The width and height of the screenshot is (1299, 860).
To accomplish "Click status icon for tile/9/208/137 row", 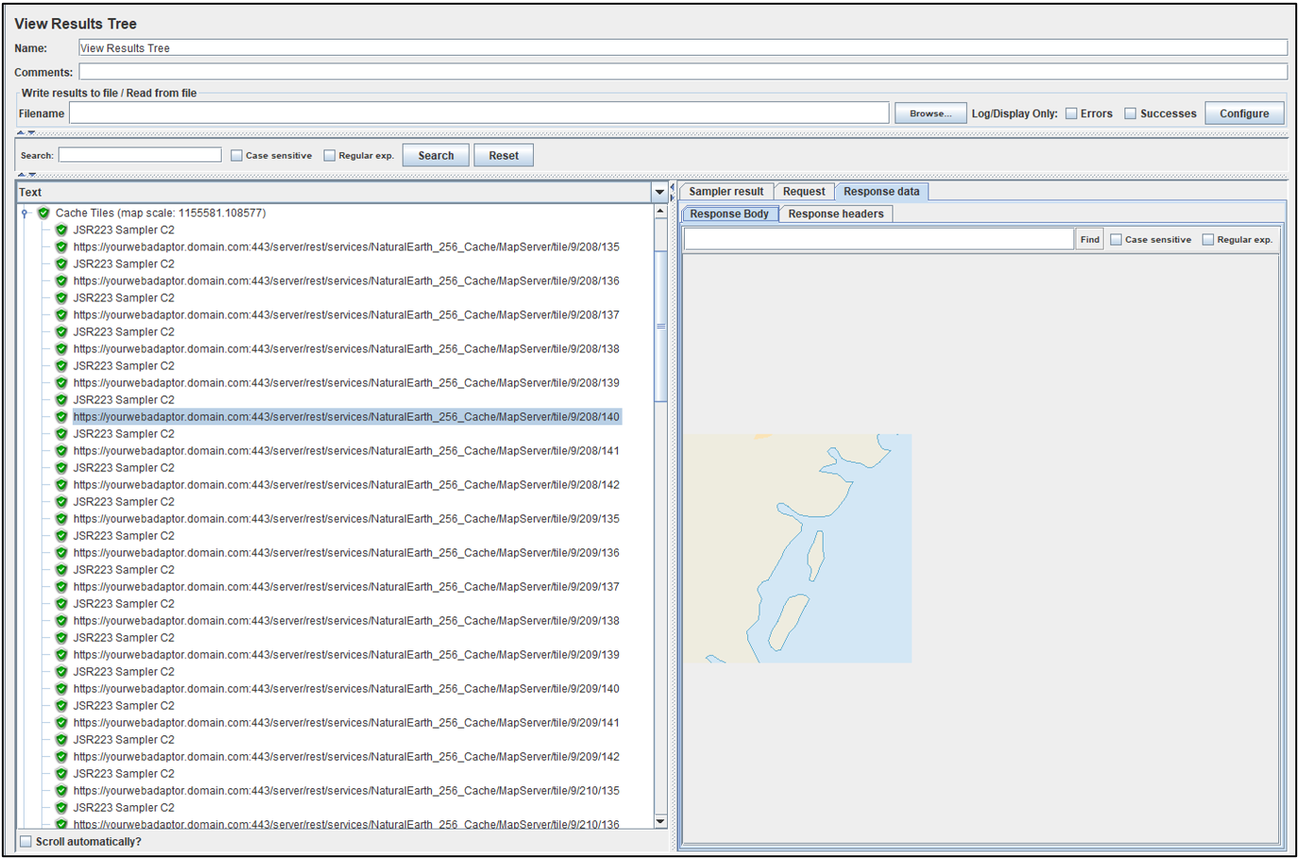I will point(61,315).
